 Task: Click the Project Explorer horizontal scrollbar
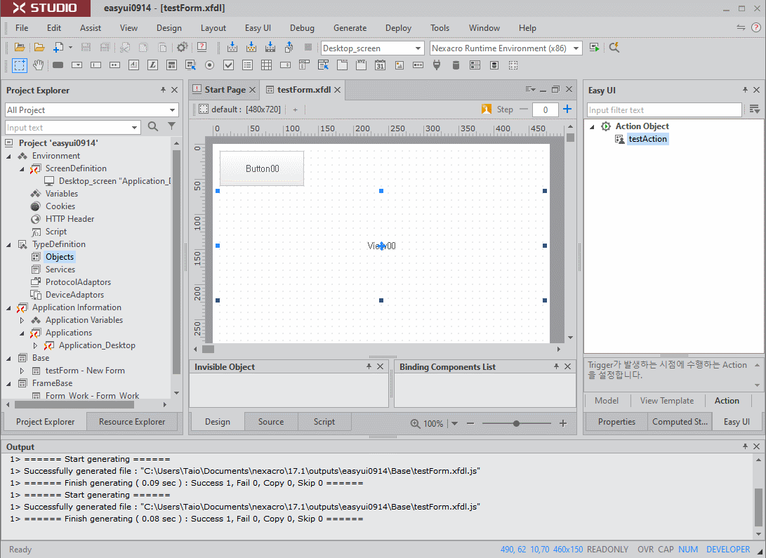(x=74, y=404)
